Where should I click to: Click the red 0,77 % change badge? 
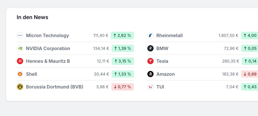[x=123, y=87]
